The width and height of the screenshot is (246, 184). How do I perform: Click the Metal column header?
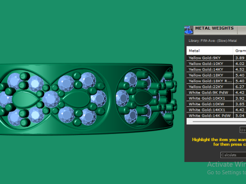(210, 51)
